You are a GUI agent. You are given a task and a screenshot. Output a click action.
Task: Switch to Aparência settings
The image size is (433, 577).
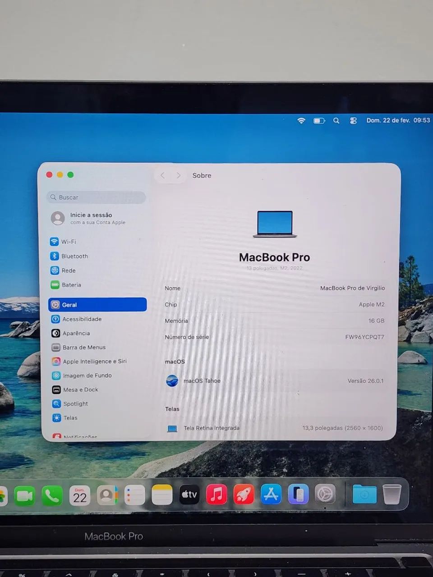tap(77, 333)
